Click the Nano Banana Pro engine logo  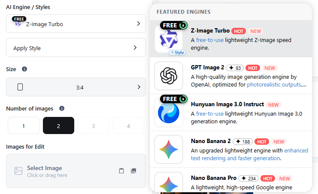[169, 183]
